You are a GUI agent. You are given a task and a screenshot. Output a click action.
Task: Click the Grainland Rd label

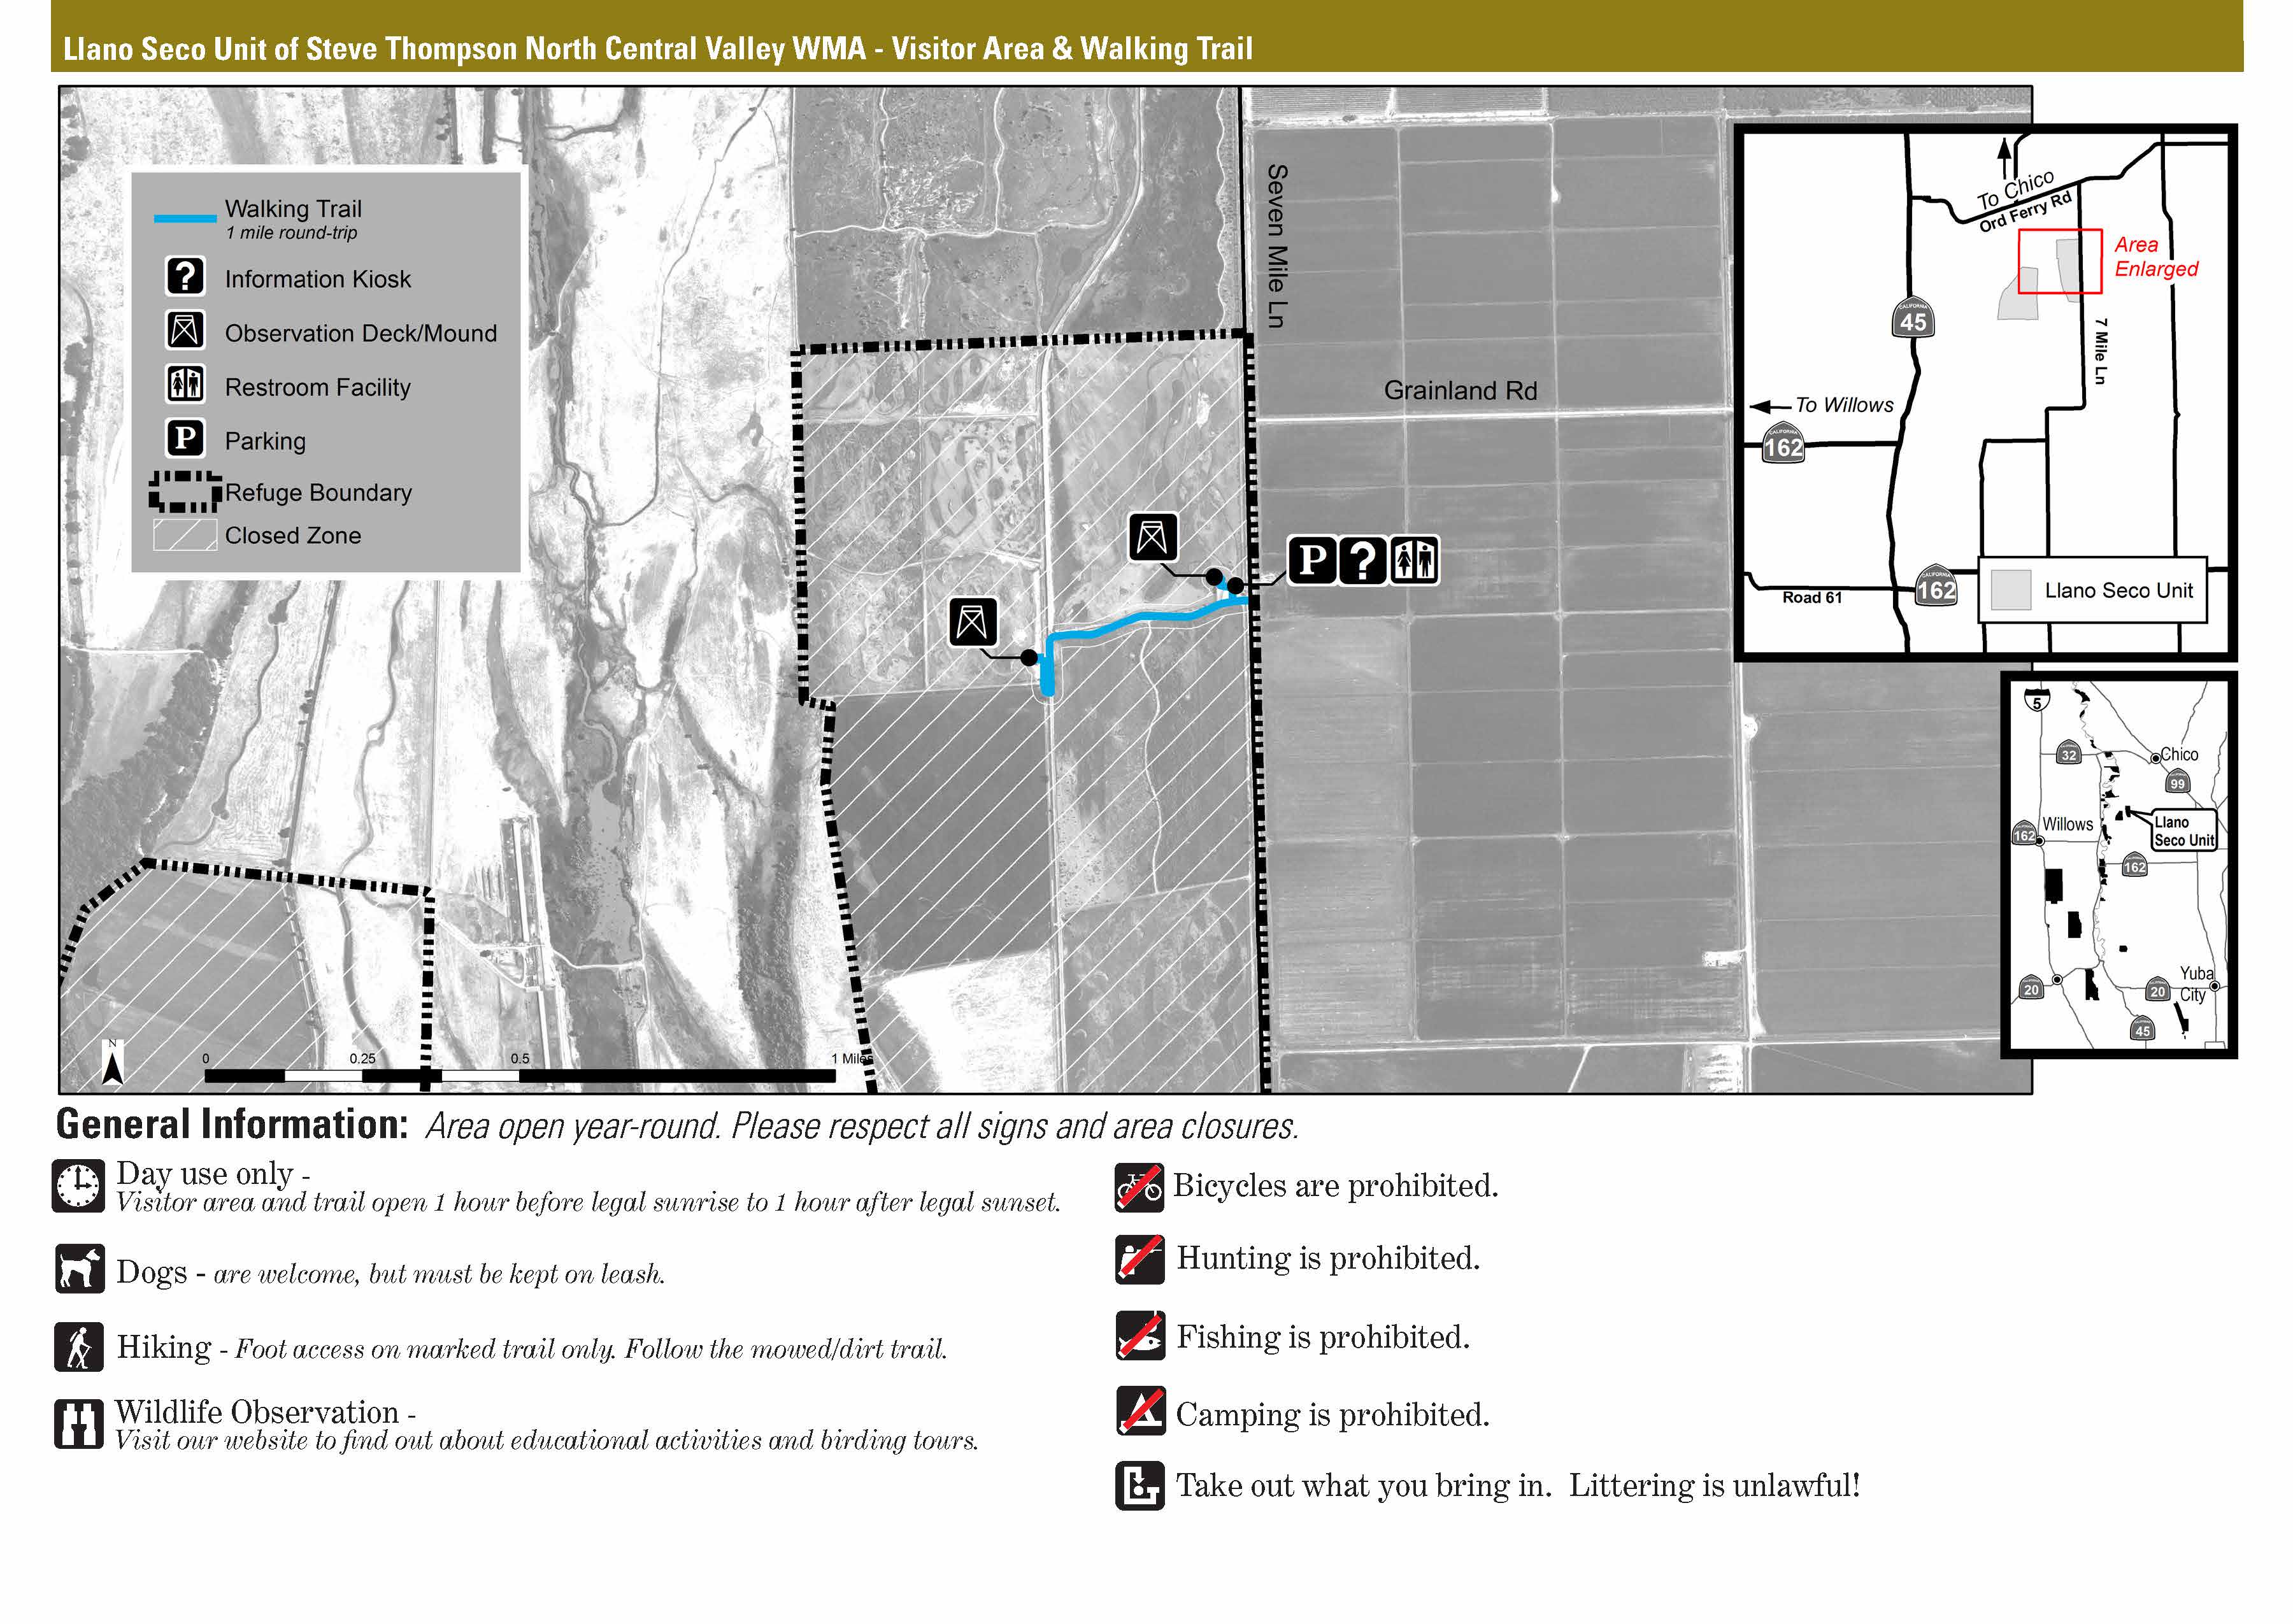[1460, 391]
